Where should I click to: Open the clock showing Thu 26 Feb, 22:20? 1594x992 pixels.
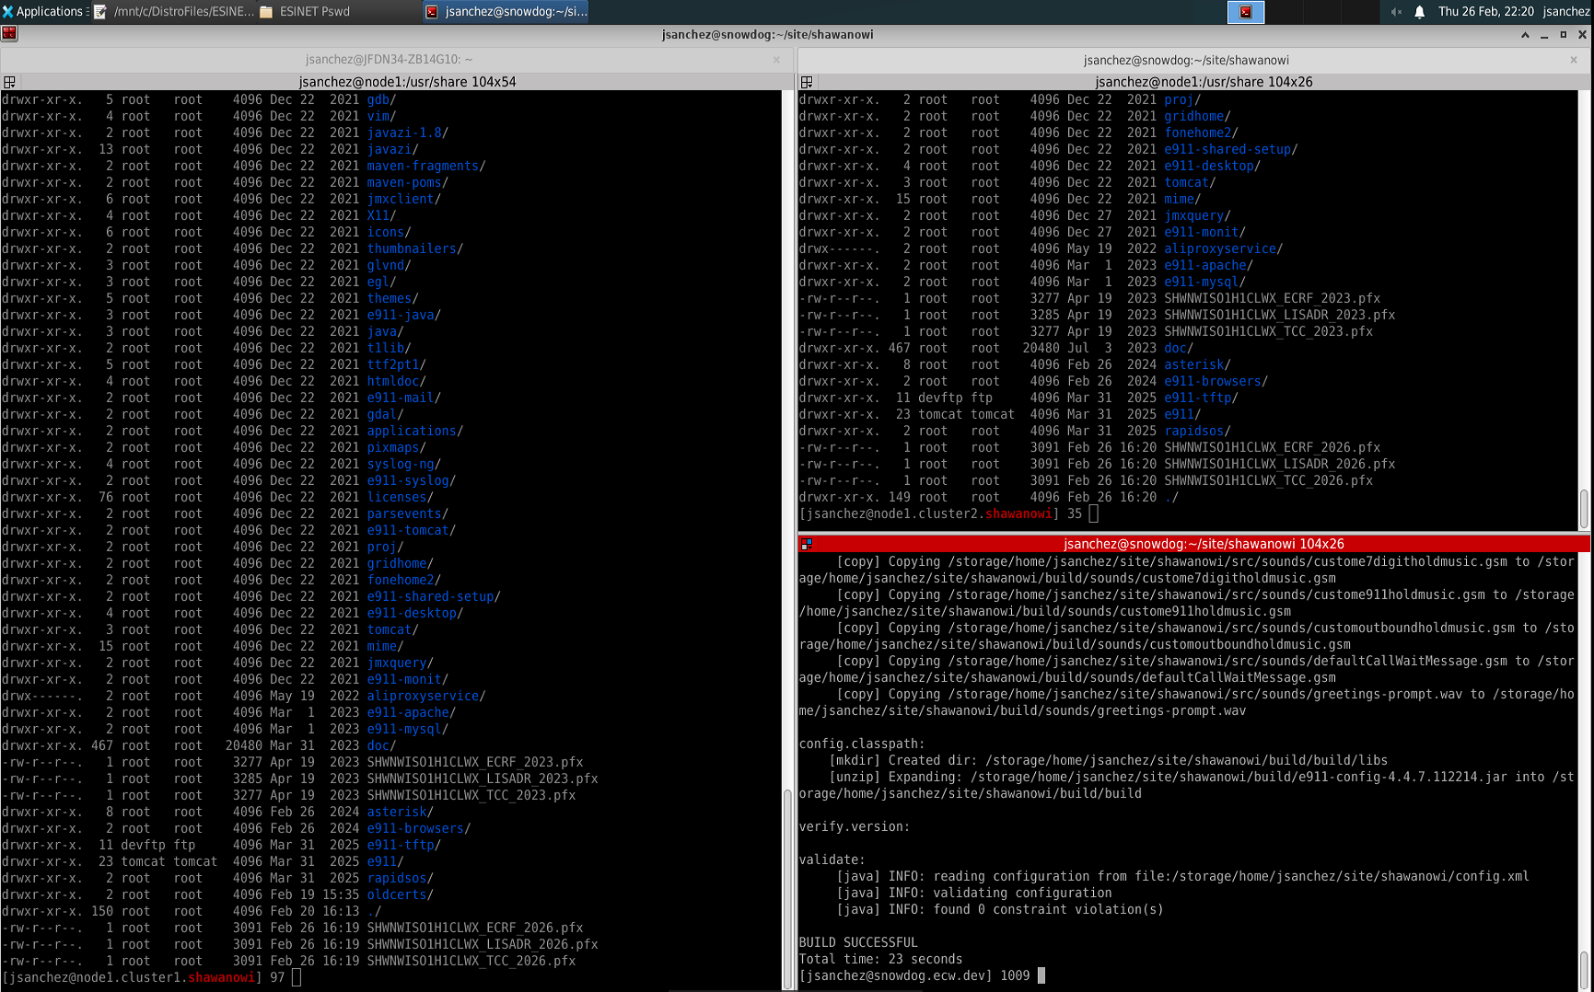point(1485,12)
